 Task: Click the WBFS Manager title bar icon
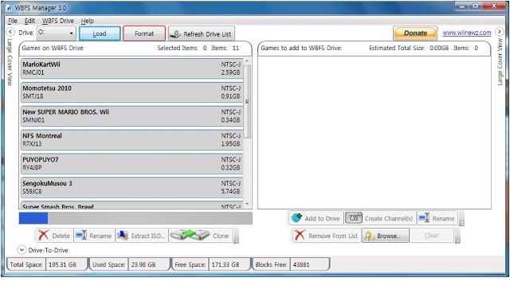9,7
